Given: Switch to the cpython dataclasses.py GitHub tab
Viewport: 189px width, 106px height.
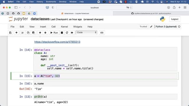Looking at the screenshot, I should coord(151,14).
